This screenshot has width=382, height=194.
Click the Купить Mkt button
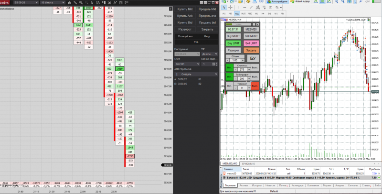tap(185, 9)
